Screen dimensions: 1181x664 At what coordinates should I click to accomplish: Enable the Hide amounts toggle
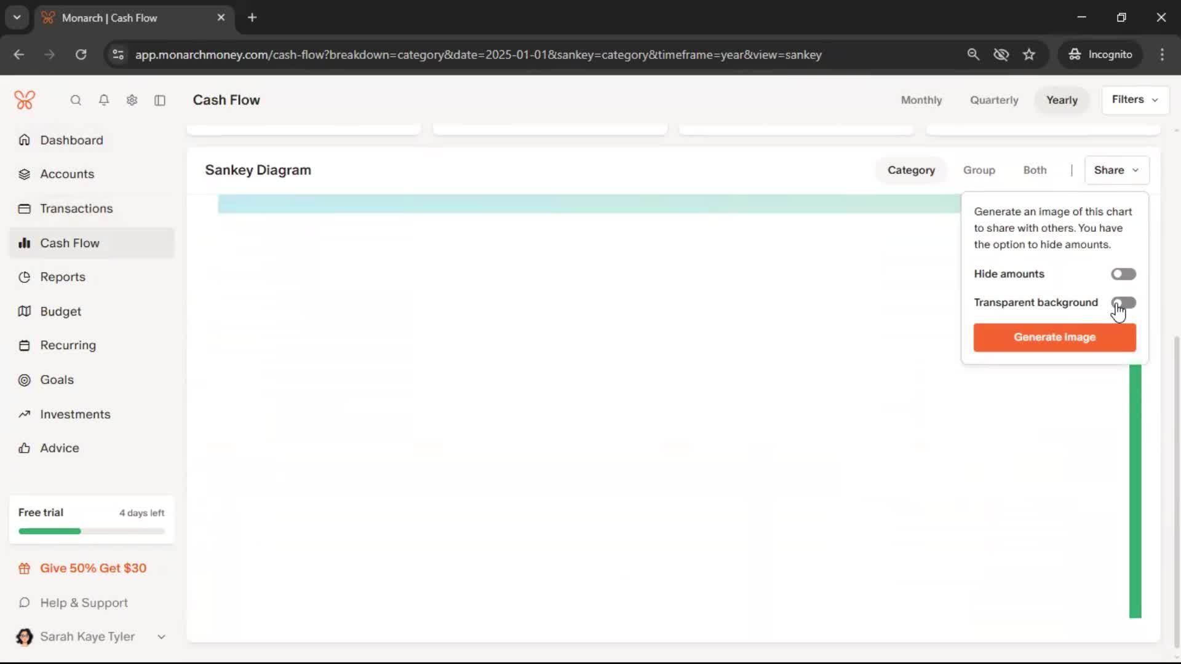[x=1123, y=274]
